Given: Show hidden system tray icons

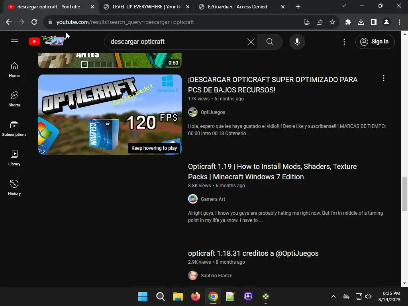Looking at the screenshot, I should (x=333, y=296).
